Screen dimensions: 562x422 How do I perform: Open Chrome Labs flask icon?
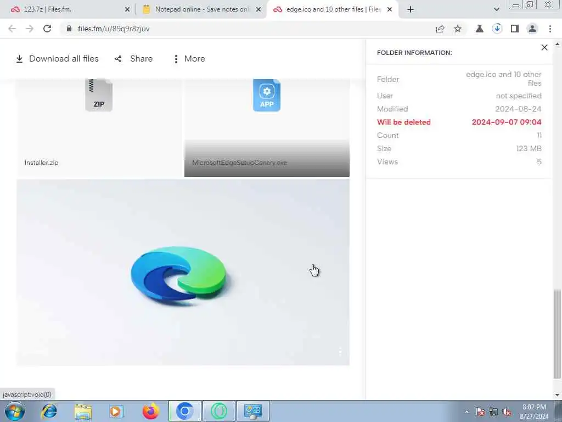pos(480,29)
